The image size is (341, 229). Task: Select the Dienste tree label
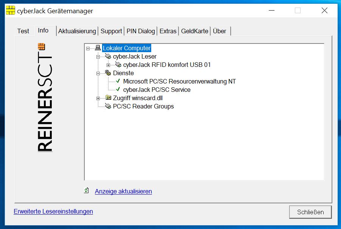[x=123, y=73]
